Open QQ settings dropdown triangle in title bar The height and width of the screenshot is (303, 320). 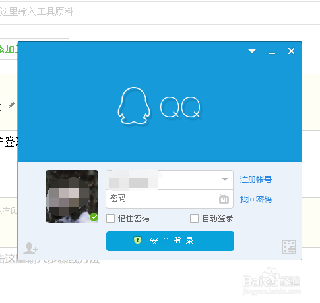click(x=252, y=51)
